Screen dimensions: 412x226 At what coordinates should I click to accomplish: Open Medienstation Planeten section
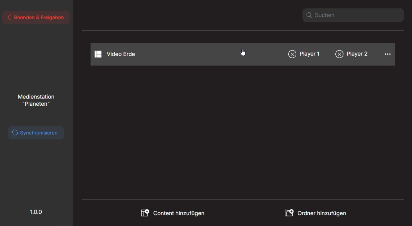(36, 100)
